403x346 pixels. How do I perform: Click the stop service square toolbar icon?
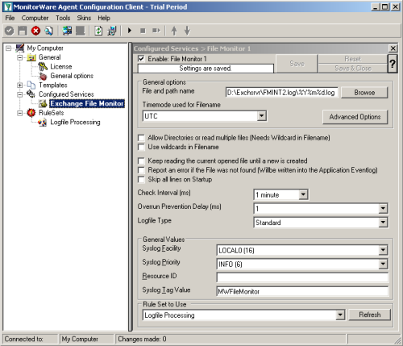(143, 31)
